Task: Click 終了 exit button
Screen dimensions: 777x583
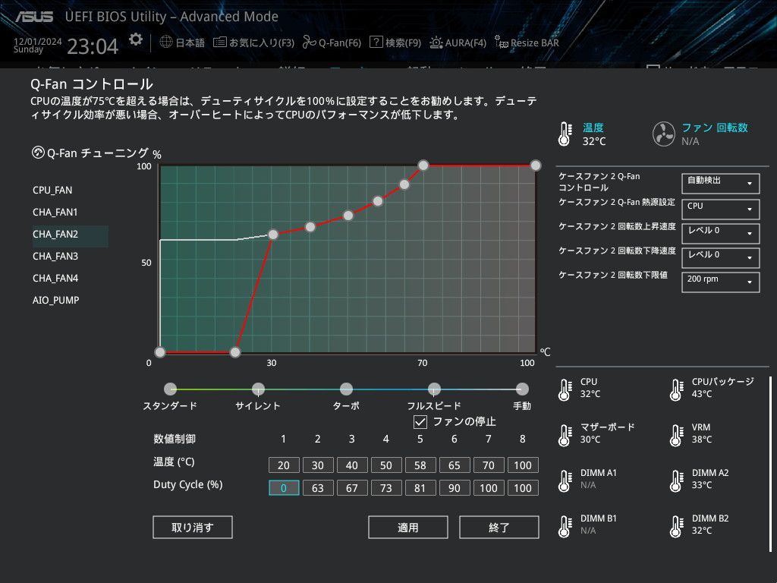Action: click(x=499, y=528)
